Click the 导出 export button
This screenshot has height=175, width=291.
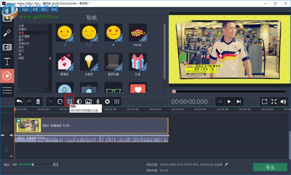[x=270, y=167]
